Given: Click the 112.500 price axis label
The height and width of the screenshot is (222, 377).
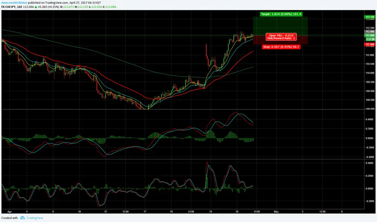Looking at the screenshot, I should pos(370,28).
